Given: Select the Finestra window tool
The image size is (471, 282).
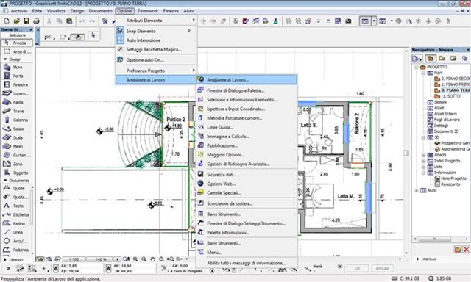Looking at the screenshot, I should pyautogui.click(x=17, y=84).
